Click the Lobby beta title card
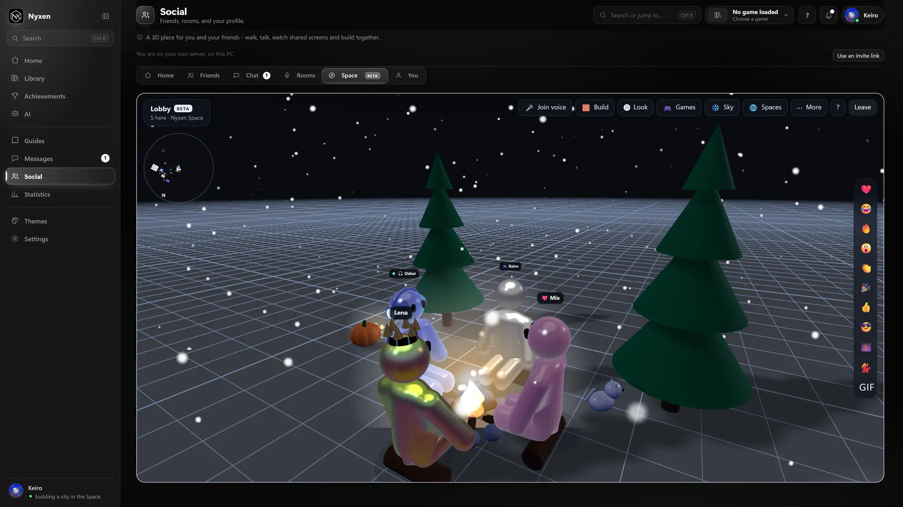903x507 pixels. pyautogui.click(x=176, y=113)
